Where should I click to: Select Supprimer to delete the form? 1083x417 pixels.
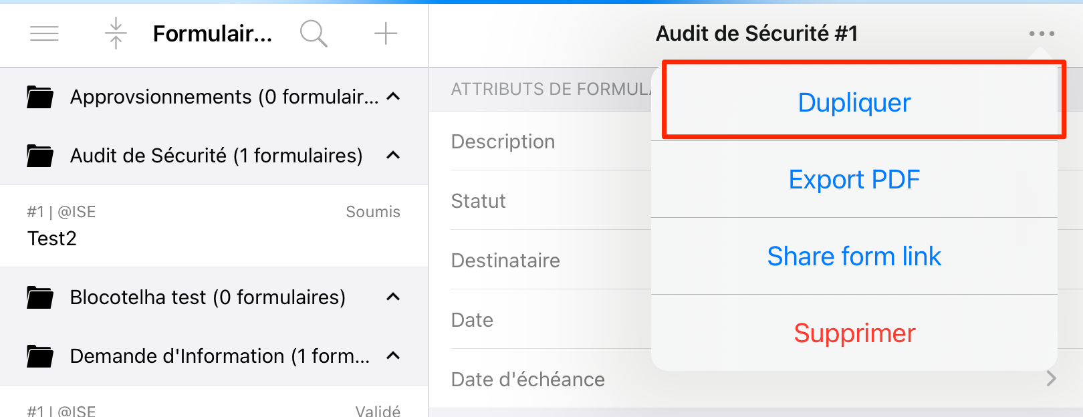pos(854,333)
